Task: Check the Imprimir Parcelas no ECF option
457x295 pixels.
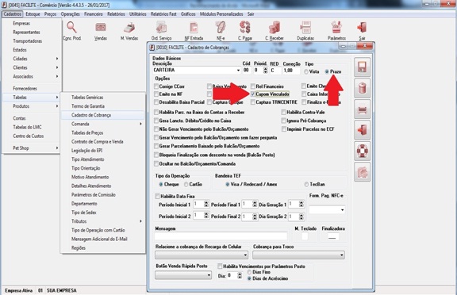Action: tap(283, 129)
